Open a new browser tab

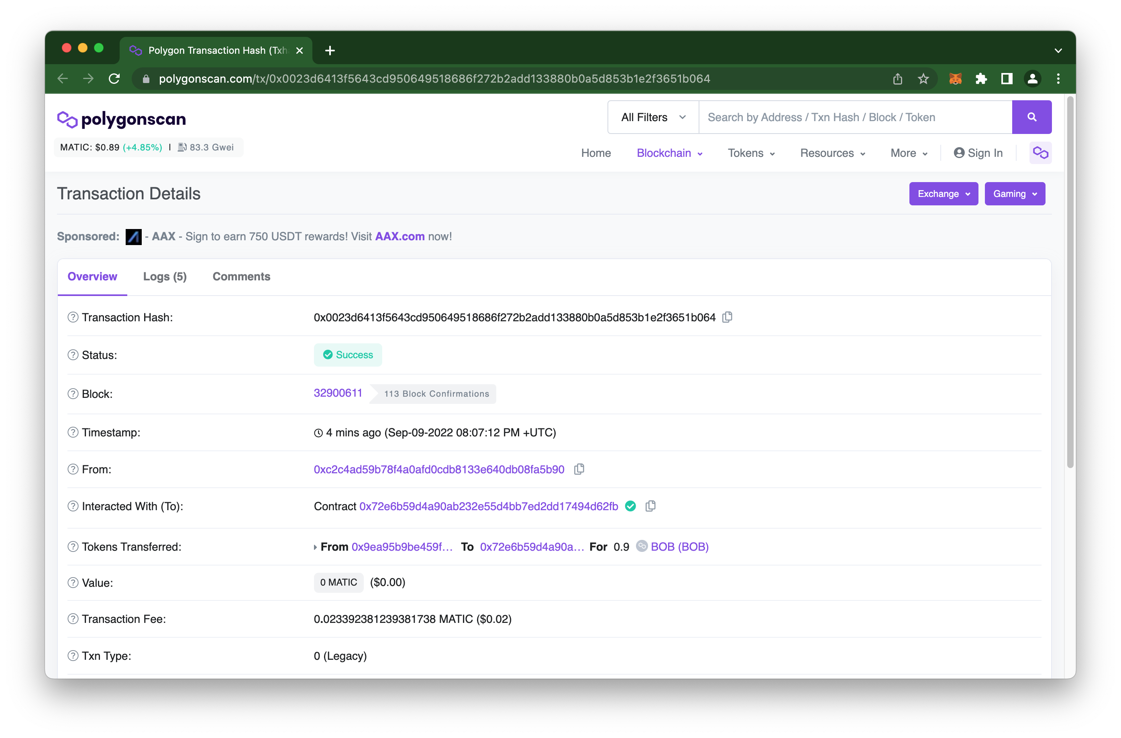330,51
